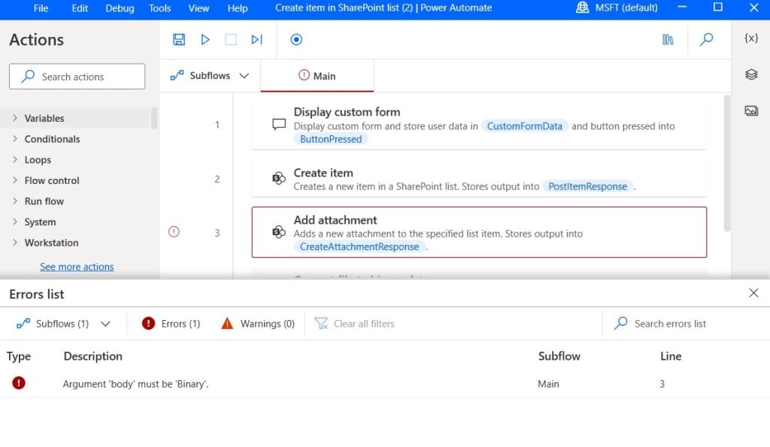The height and width of the screenshot is (447, 770).
Task: Close the Errors list panel
Action: tap(753, 293)
